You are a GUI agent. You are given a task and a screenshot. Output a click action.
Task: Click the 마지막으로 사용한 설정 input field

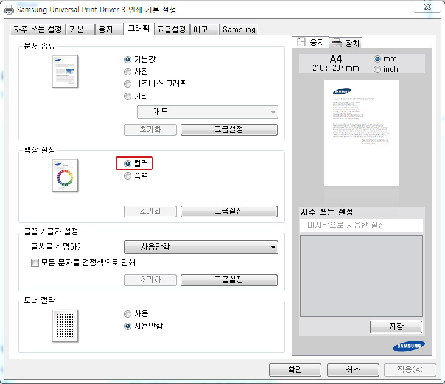tap(361, 225)
